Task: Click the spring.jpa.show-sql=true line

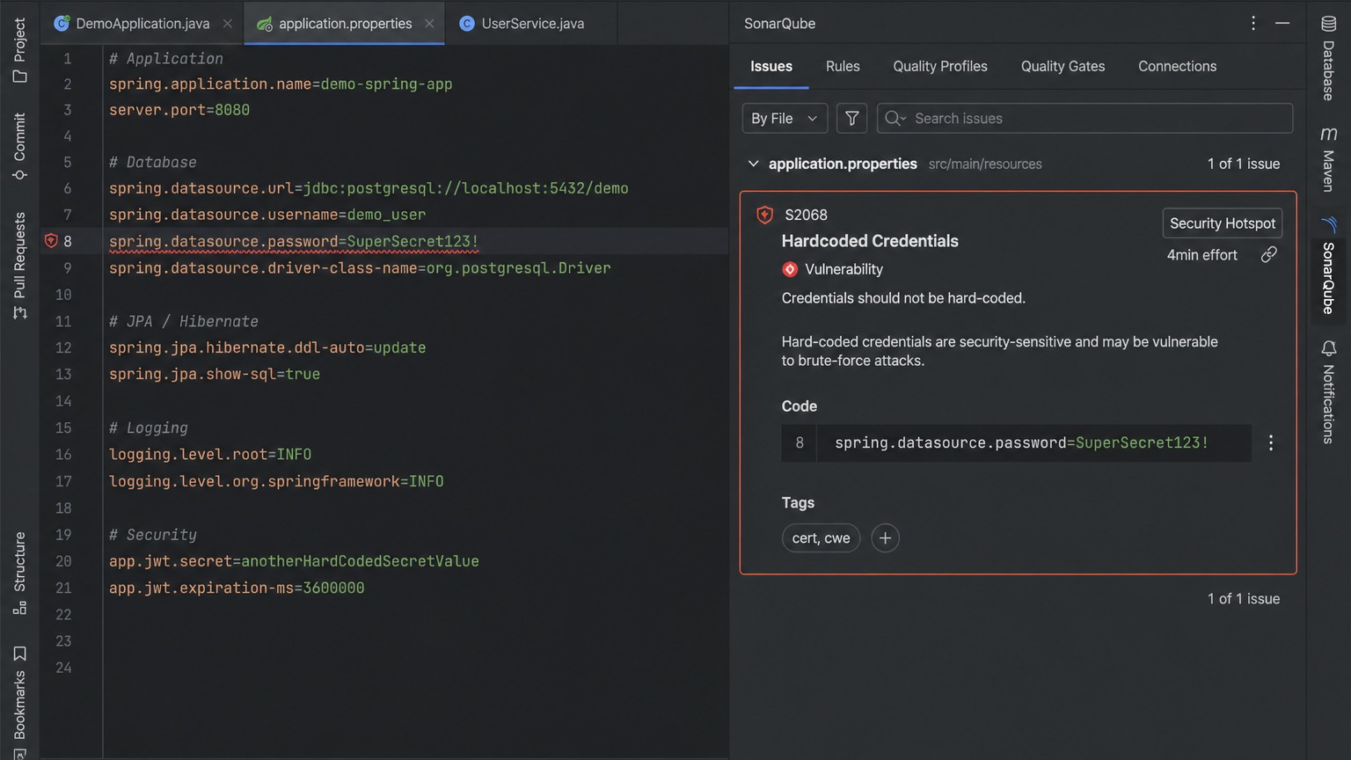Action: (x=215, y=374)
